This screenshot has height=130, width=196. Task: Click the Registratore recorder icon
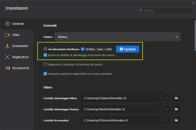pos(8,57)
